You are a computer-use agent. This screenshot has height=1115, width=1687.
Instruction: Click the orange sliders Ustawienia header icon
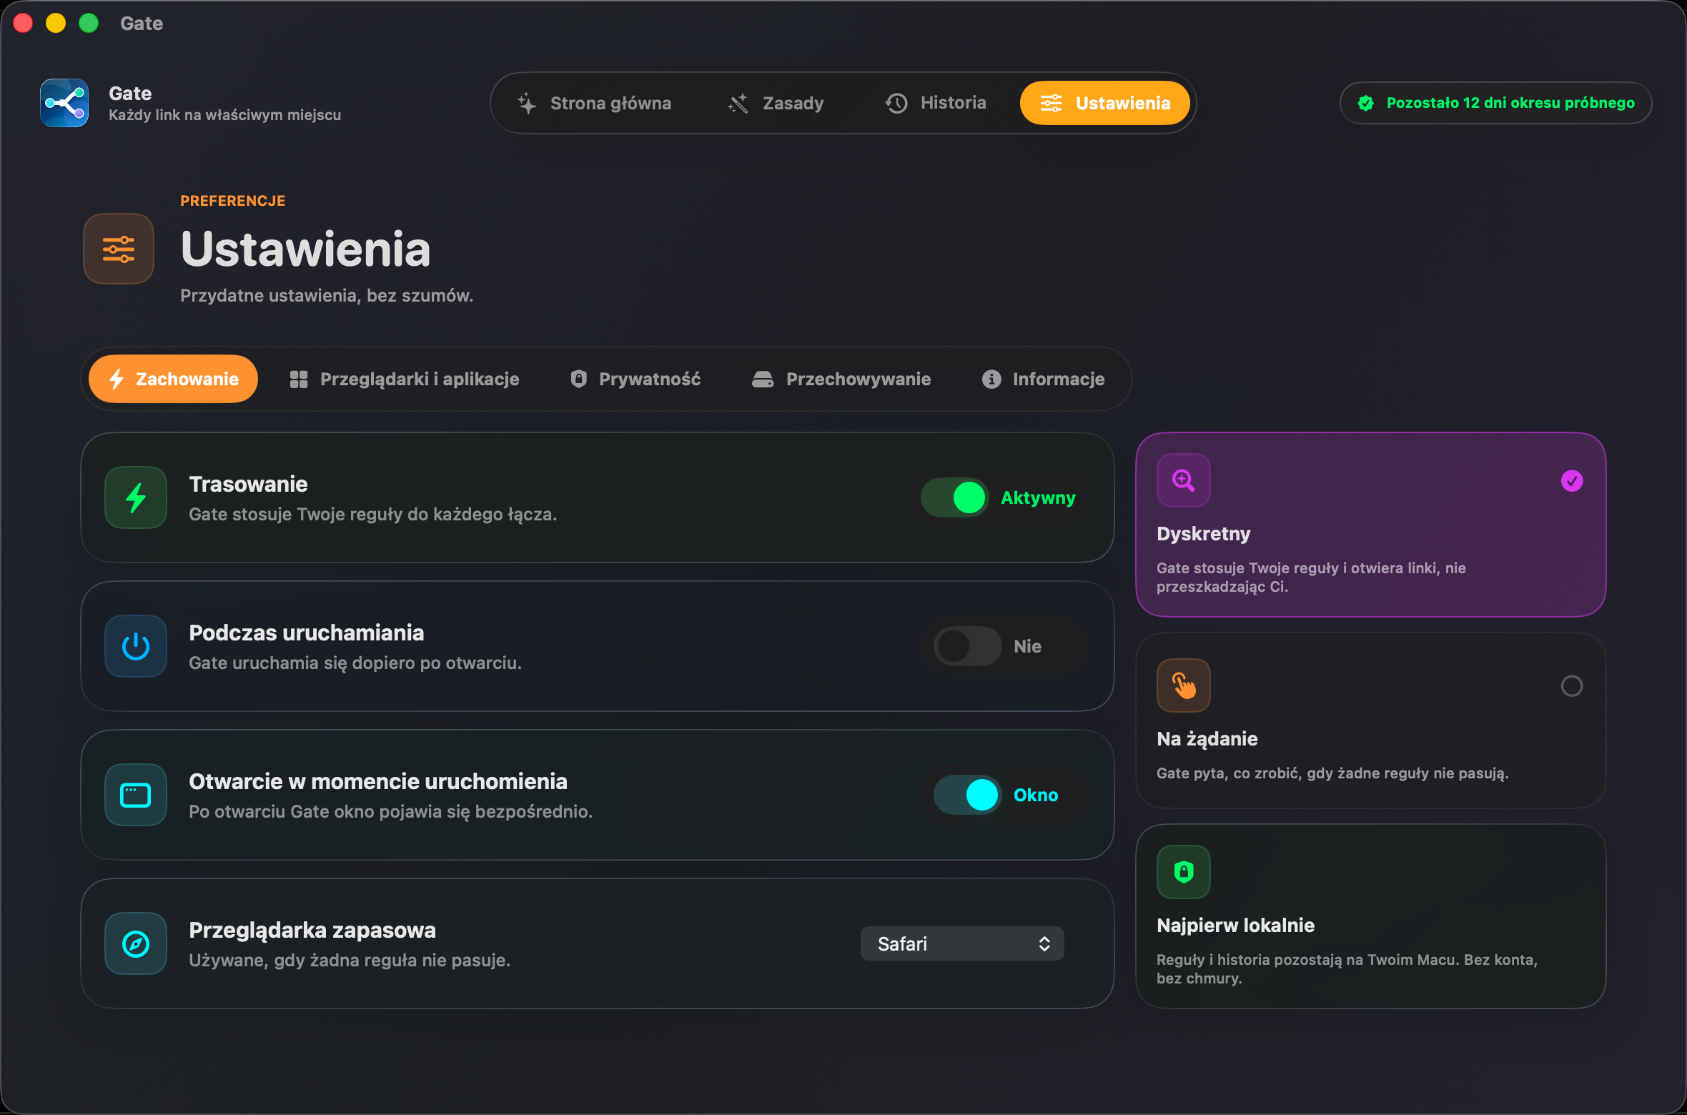(x=119, y=249)
